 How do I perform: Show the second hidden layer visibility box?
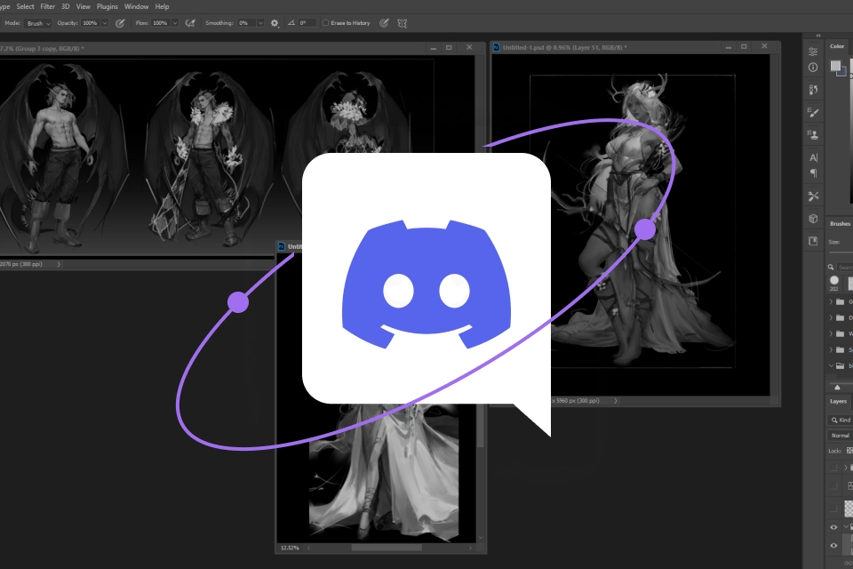point(833,485)
